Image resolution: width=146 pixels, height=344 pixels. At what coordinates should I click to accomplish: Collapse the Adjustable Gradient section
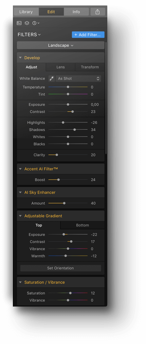point(20,216)
